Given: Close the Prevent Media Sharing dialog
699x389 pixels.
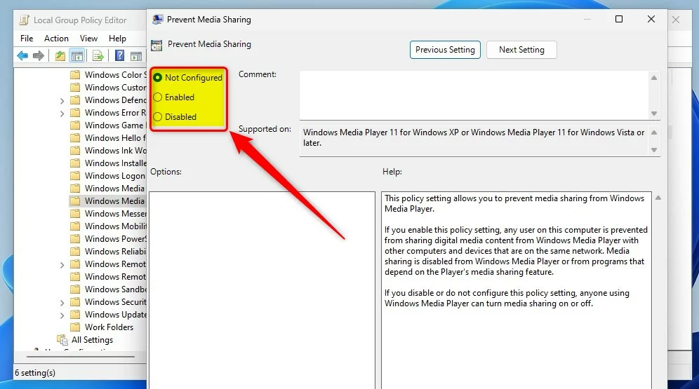Looking at the screenshot, I should pos(651,19).
